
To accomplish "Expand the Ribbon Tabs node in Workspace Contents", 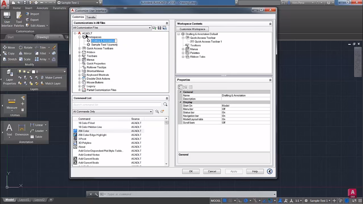I will (x=183, y=57).
